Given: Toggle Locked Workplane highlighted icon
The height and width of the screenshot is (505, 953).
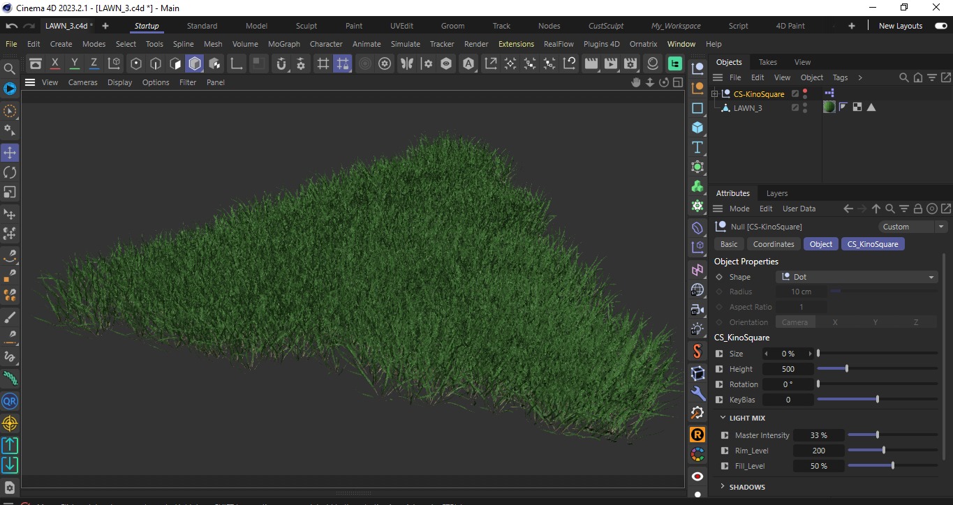Looking at the screenshot, I should [x=342, y=63].
